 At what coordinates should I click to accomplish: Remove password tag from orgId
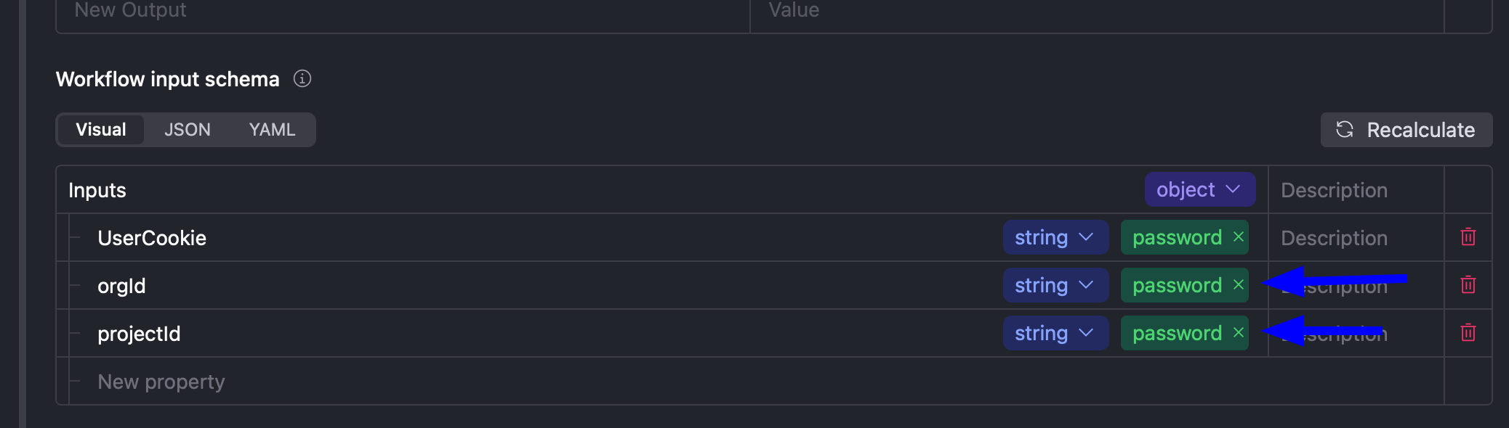(x=1239, y=285)
